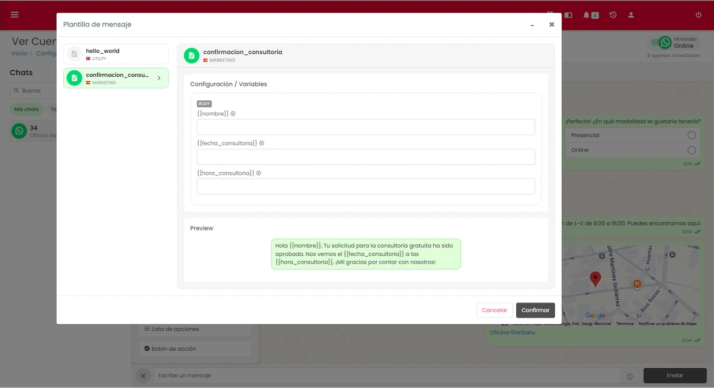Switch to the Mis chats tab
This screenshot has height=388, width=714.
(26, 109)
